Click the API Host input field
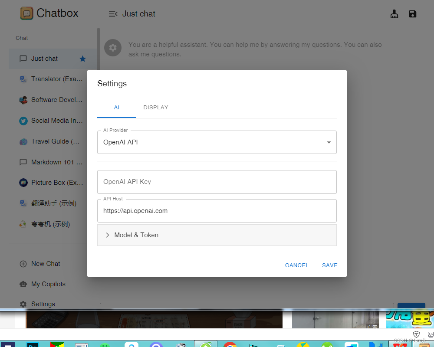 217,211
